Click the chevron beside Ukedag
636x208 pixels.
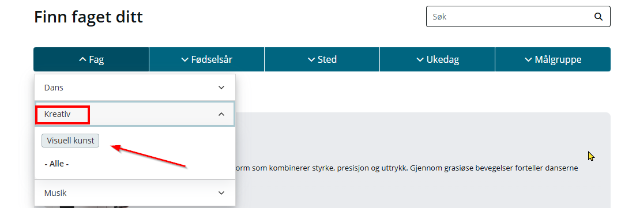[x=420, y=59]
